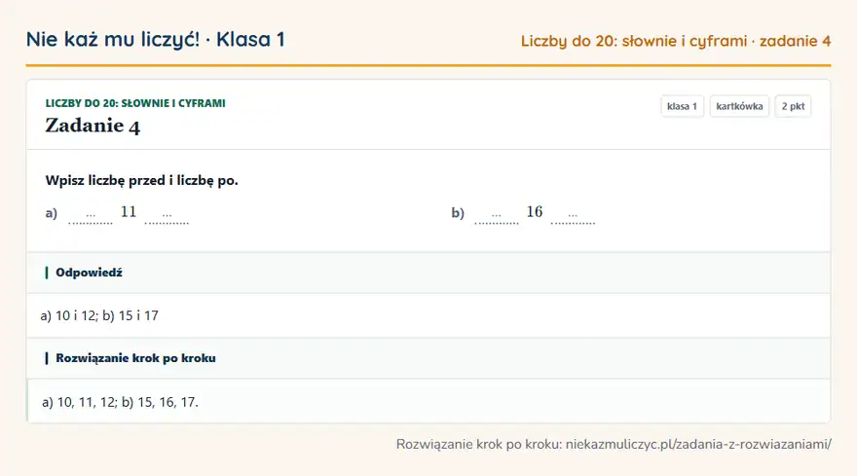
Task: Click the 'b)' item label in the exercise
Action: 458,213
